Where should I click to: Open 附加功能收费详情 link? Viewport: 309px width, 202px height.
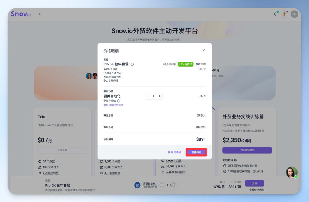coord(113,105)
